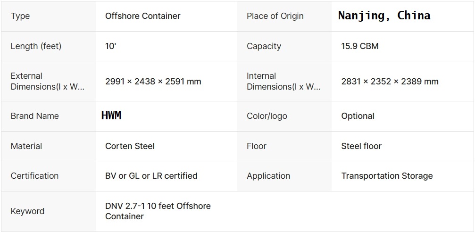475x232 pixels.
Task: Click the 'Optional' color/logo value
Action: [358, 116]
